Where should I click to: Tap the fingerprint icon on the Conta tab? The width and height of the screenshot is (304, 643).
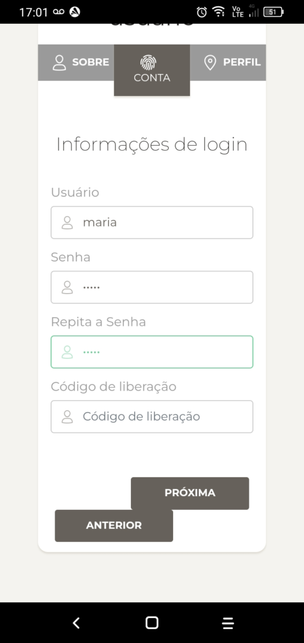coord(148,63)
